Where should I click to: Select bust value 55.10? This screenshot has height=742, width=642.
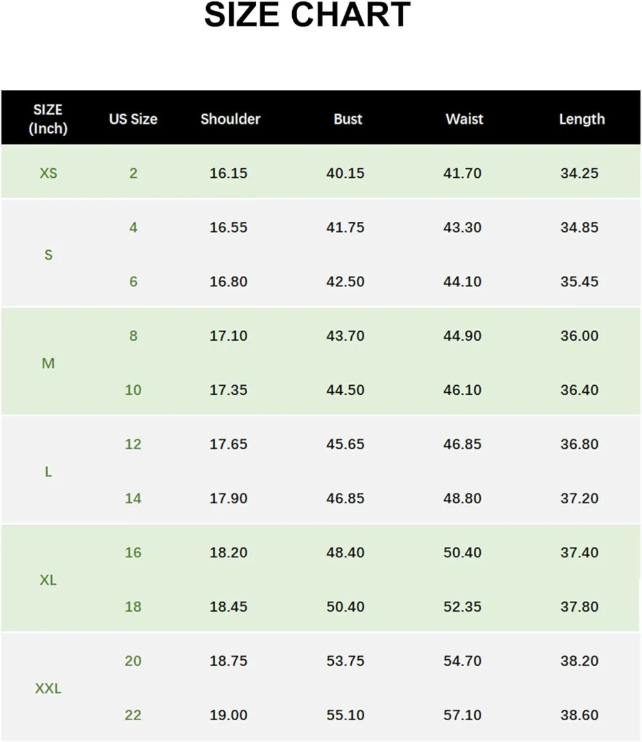pos(345,715)
